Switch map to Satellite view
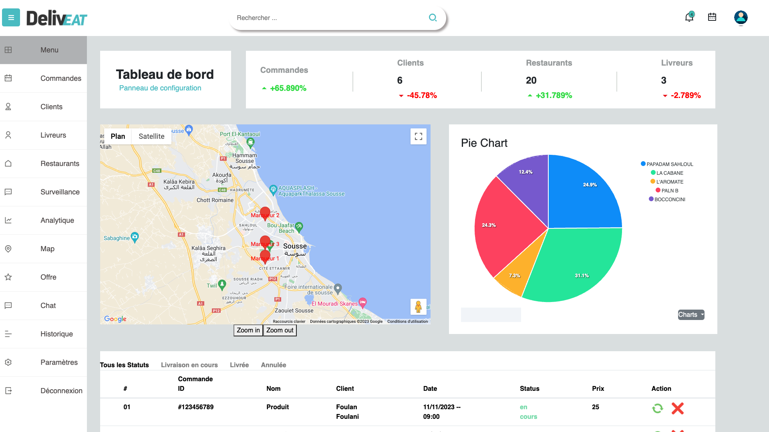 (x=151, y=136)
